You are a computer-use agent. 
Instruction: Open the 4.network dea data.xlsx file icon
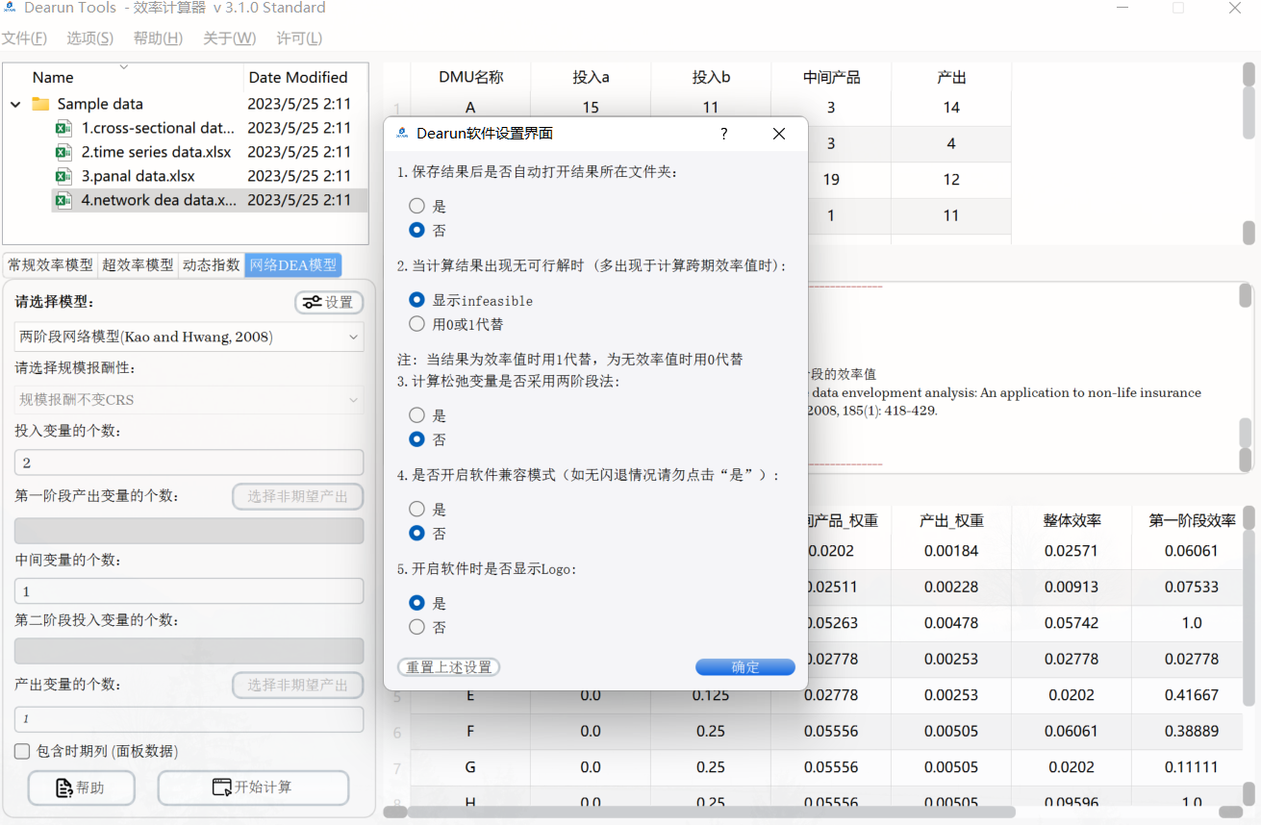point(63,200)
